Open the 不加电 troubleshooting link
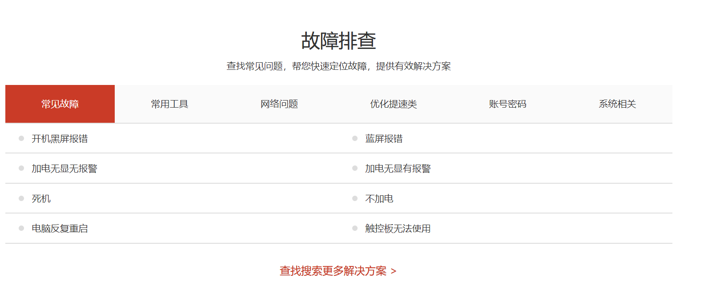 (x=379, y=199)
